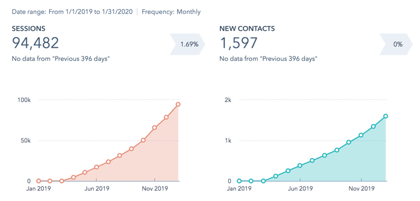The width and height of the screenshot is (420, 201).
Task: Click the 1,597 new contacts total
Action: click(x=238, y=43)
